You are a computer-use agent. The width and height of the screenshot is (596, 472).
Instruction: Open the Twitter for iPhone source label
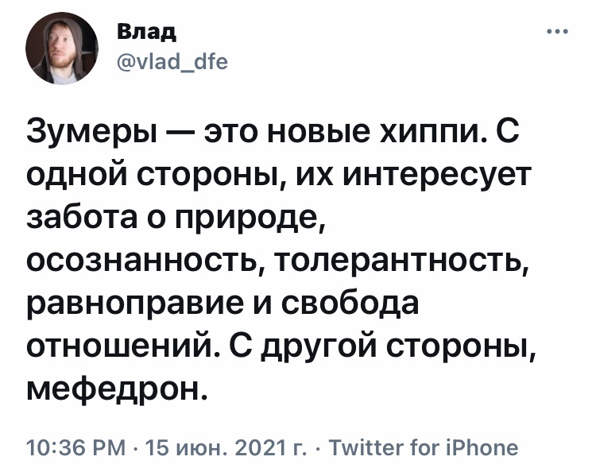click(x=424, y=447)
